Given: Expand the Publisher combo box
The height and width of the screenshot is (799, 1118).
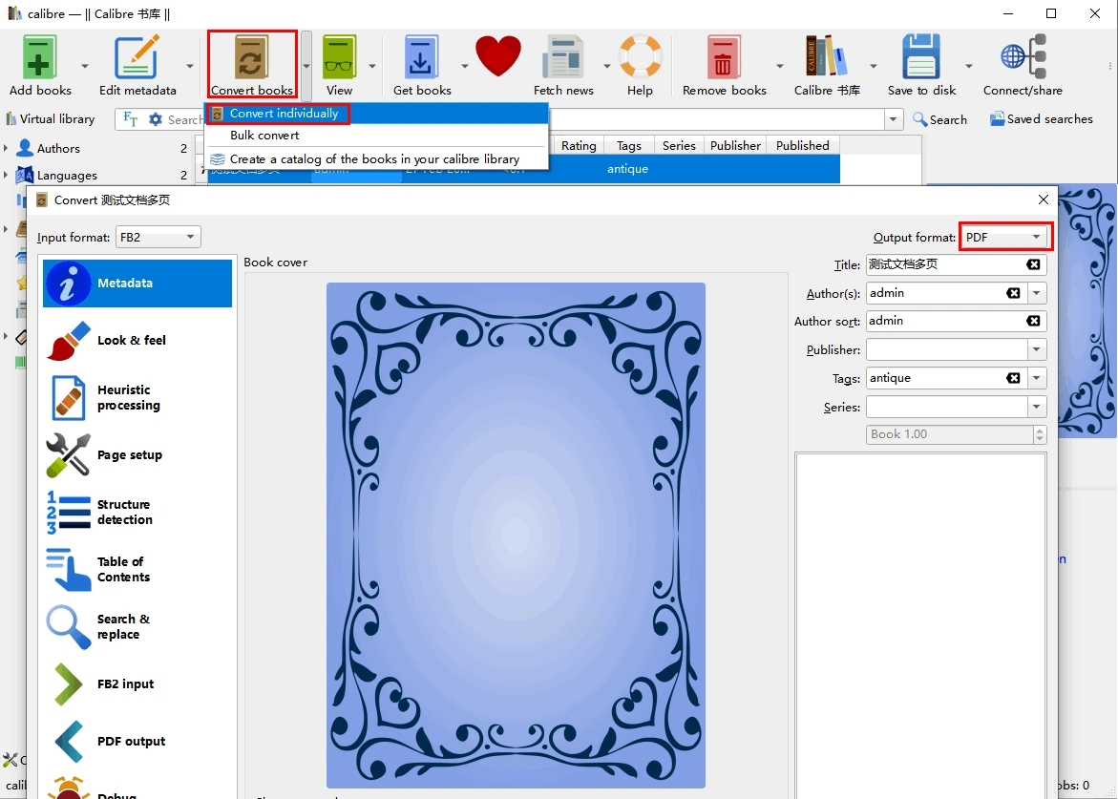Looking at the screenshot, I should 1037,350.
